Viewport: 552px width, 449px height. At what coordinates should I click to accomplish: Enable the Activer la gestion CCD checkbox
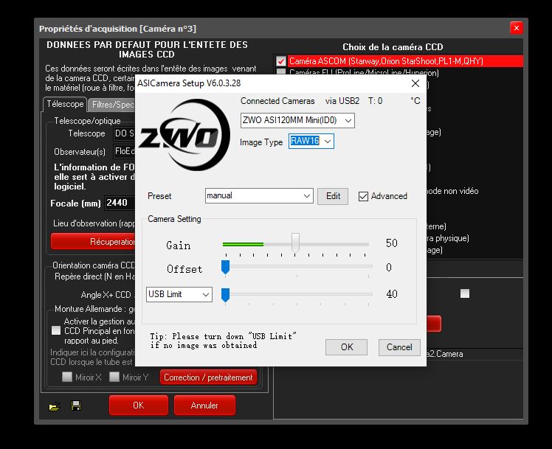[x=56, y=331]
